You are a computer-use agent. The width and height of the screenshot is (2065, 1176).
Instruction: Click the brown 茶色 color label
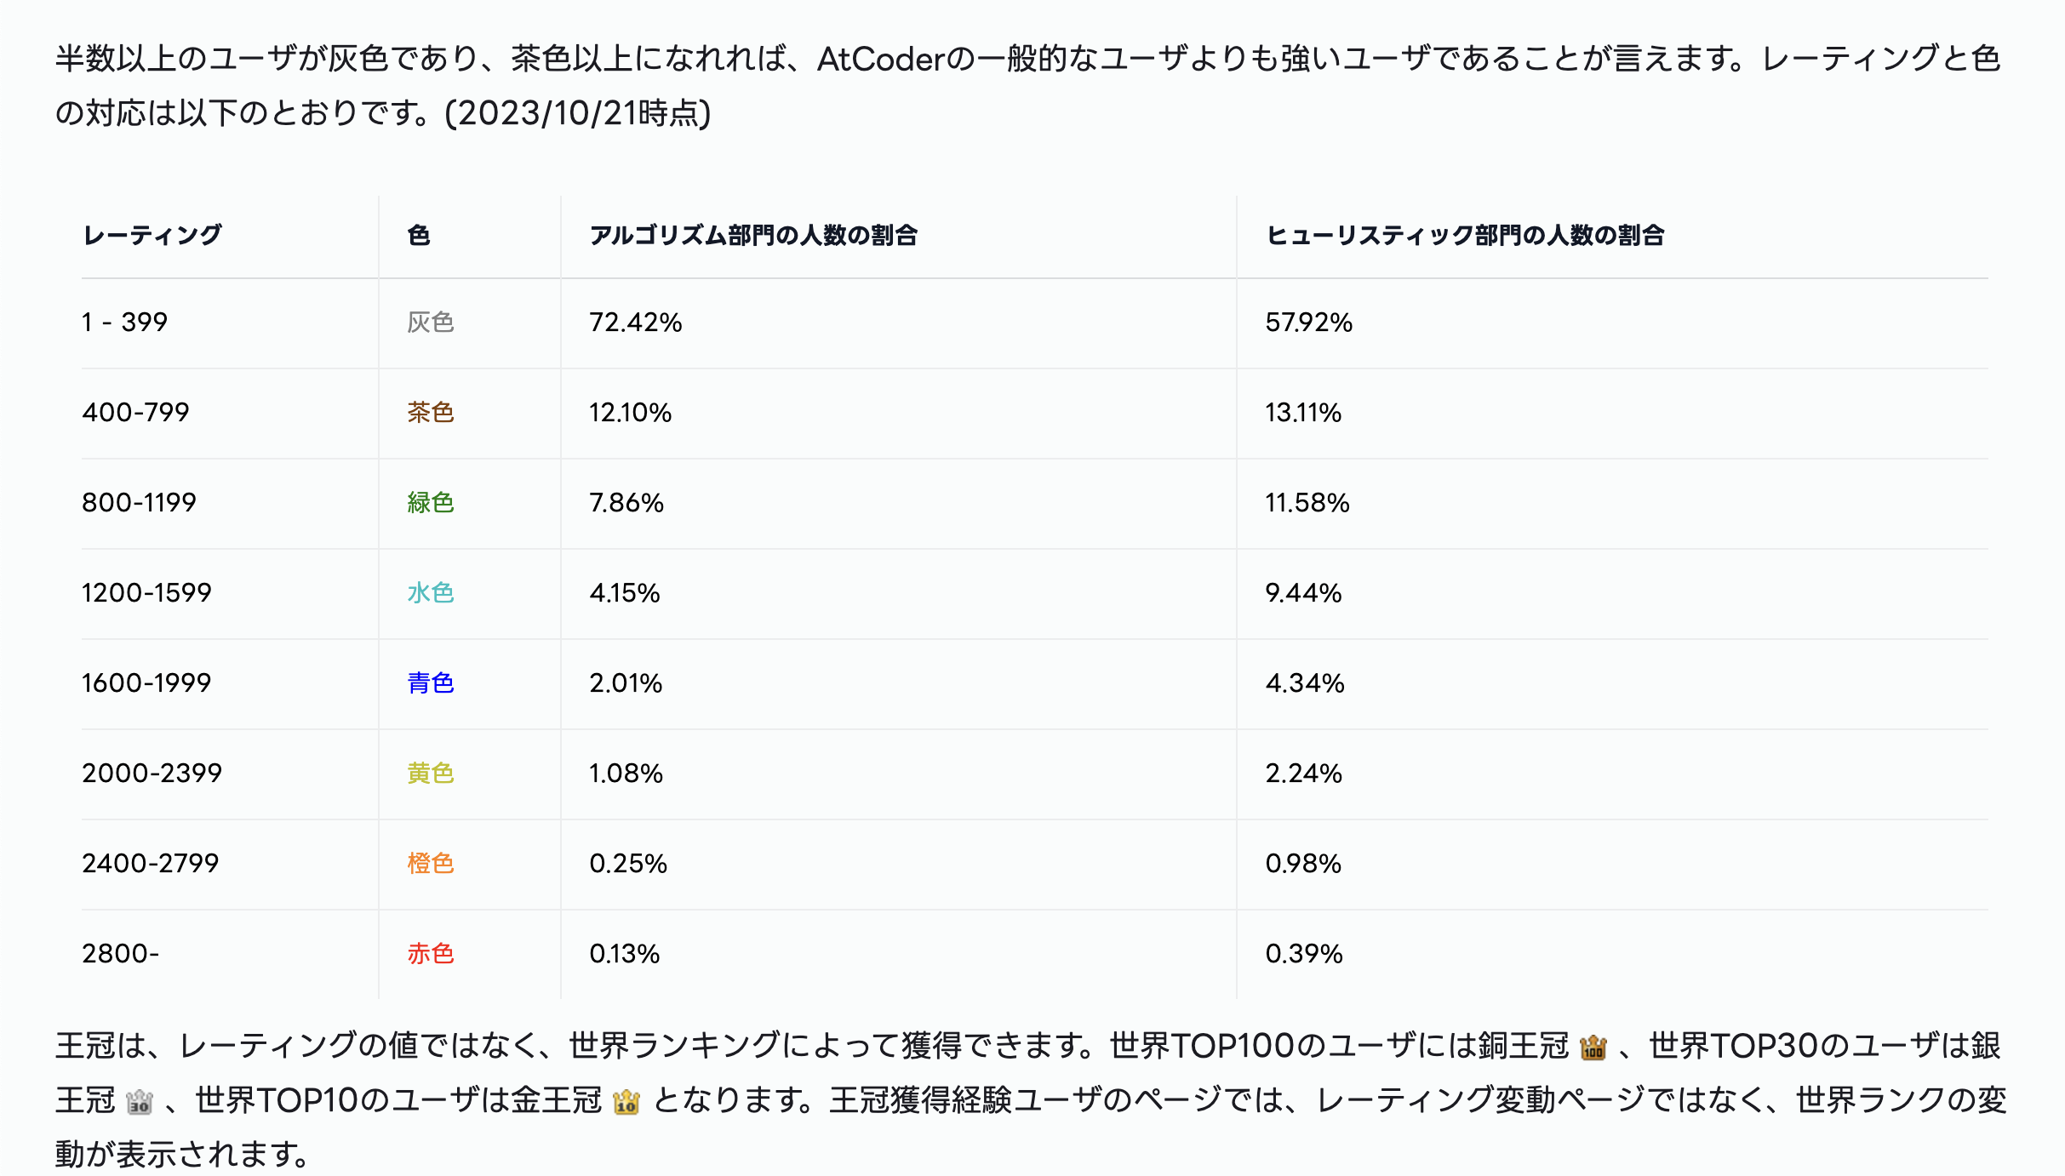point(431,413)
